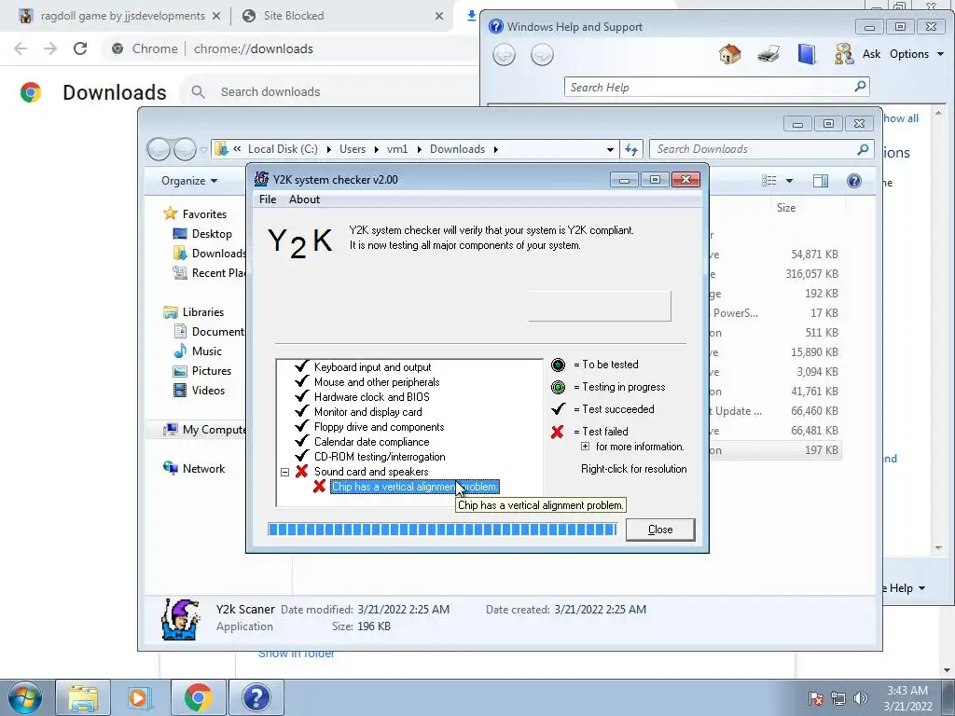The image size is (955, 716).
Task: Select Floppy drive and components test row
Action: [x=379, y=427]
